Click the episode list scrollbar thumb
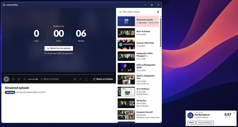Viewport: 238px width, 127px height. tap(161, 32)
